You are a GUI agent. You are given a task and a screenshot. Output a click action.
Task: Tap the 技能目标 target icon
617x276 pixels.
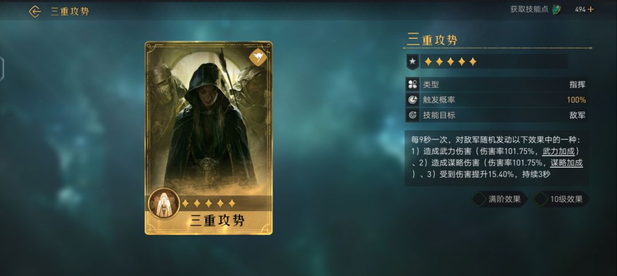413,115
